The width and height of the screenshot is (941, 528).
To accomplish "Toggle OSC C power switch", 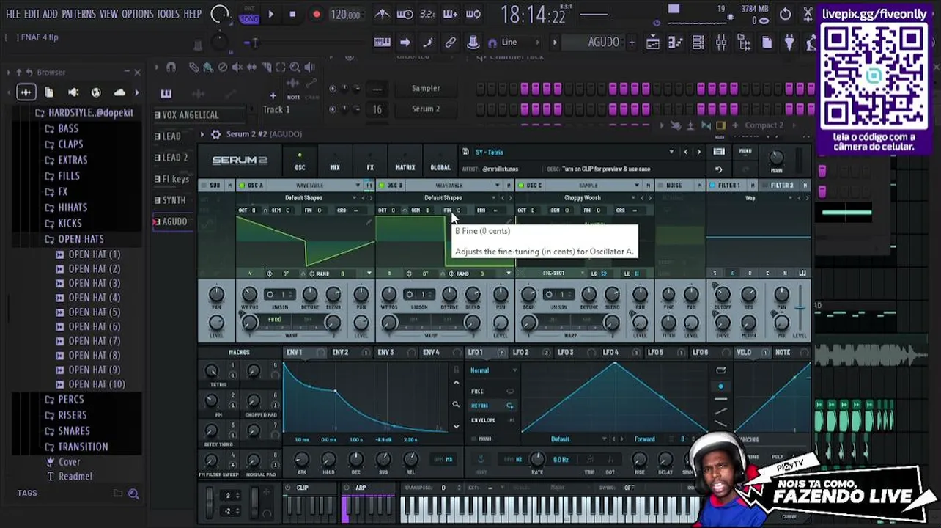I will tap(520, 186).
